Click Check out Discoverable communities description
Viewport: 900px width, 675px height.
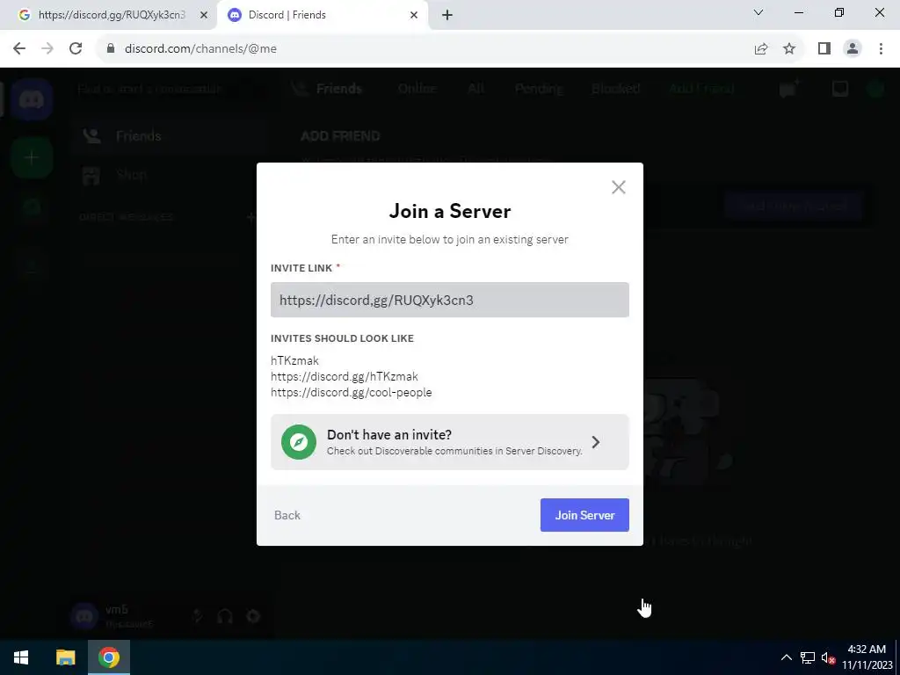[454, 451]
